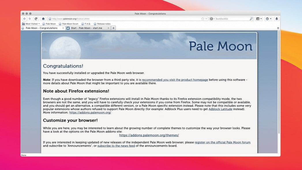Click 'Note about Firefox extensions!' heading
Viewport: 302px width, 170px height.
tap(76, 91)
